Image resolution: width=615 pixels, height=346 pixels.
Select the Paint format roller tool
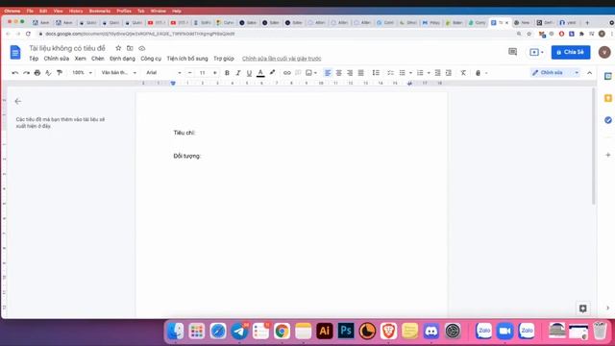pyautogui.click(x=60, y=73)
